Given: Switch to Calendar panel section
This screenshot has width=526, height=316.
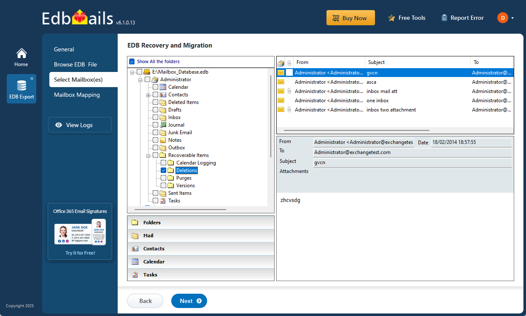Looking at the screenshot, I should (201, 262).
